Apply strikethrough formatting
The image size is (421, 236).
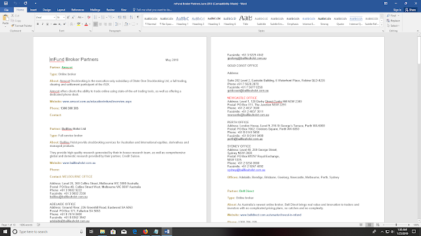click(x=55, y=24)
